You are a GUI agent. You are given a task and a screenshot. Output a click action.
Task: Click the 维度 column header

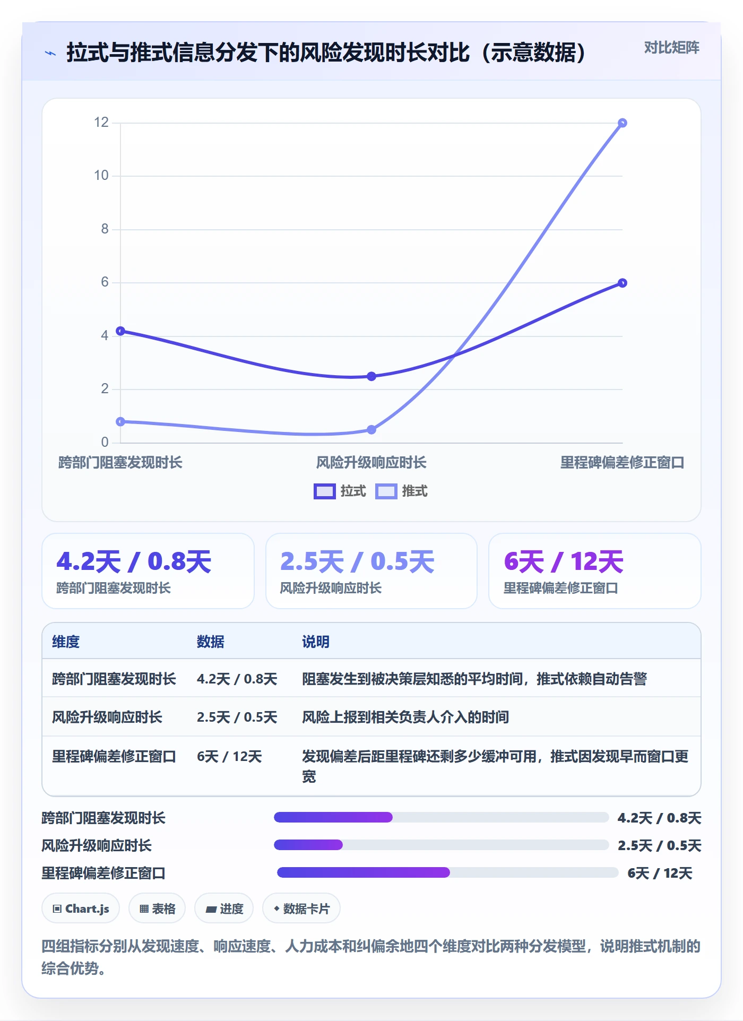tap(66, 642)
